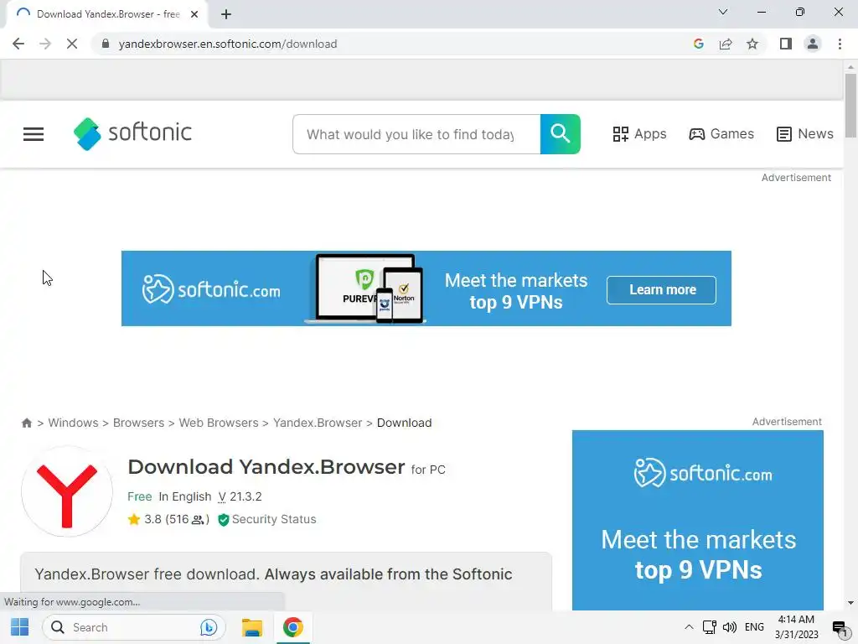Click the green search magnifier button
Image resolution: width=858 pixels, height=644 pixels.
coord(560,134)
